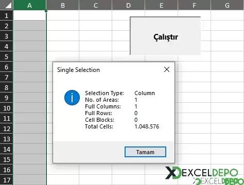The image size is (244, 185).
Task: Select row 3 header
Action: click(x=6, y=36)
